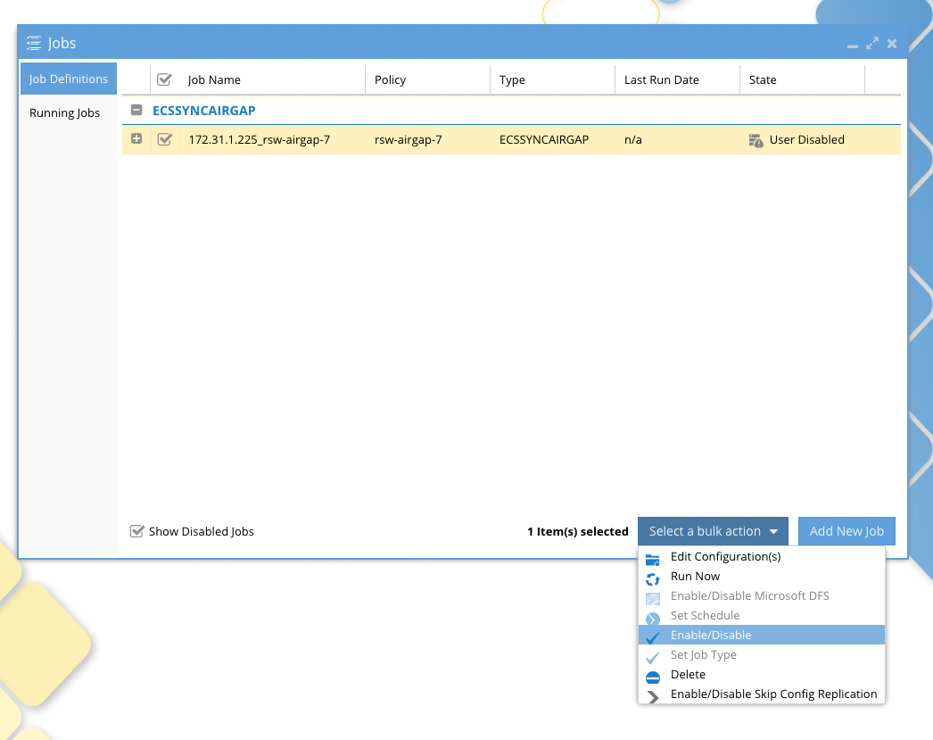This screenshot has width=933, height=740.
Task: Click the Enable/Disable Skip Config Replication arrow icon
Action: (653, 694)
